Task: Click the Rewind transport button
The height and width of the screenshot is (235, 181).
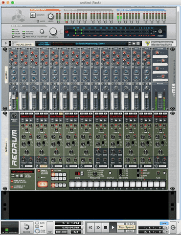Action: coord(90,227)
